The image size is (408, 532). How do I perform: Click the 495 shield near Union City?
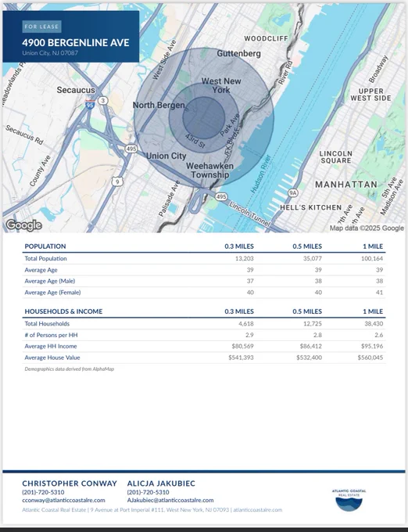(x=131, y=149)
